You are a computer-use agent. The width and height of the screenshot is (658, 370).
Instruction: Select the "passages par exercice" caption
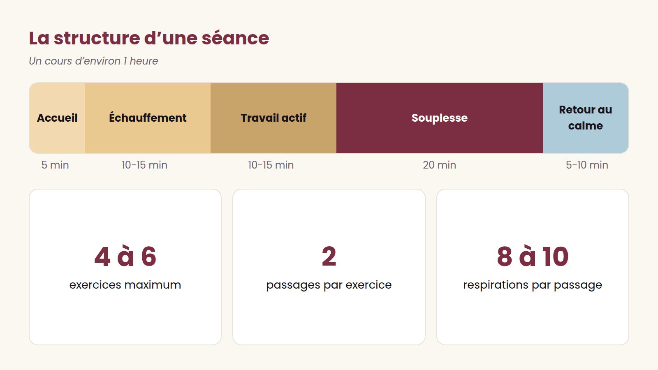pos(329,285)
